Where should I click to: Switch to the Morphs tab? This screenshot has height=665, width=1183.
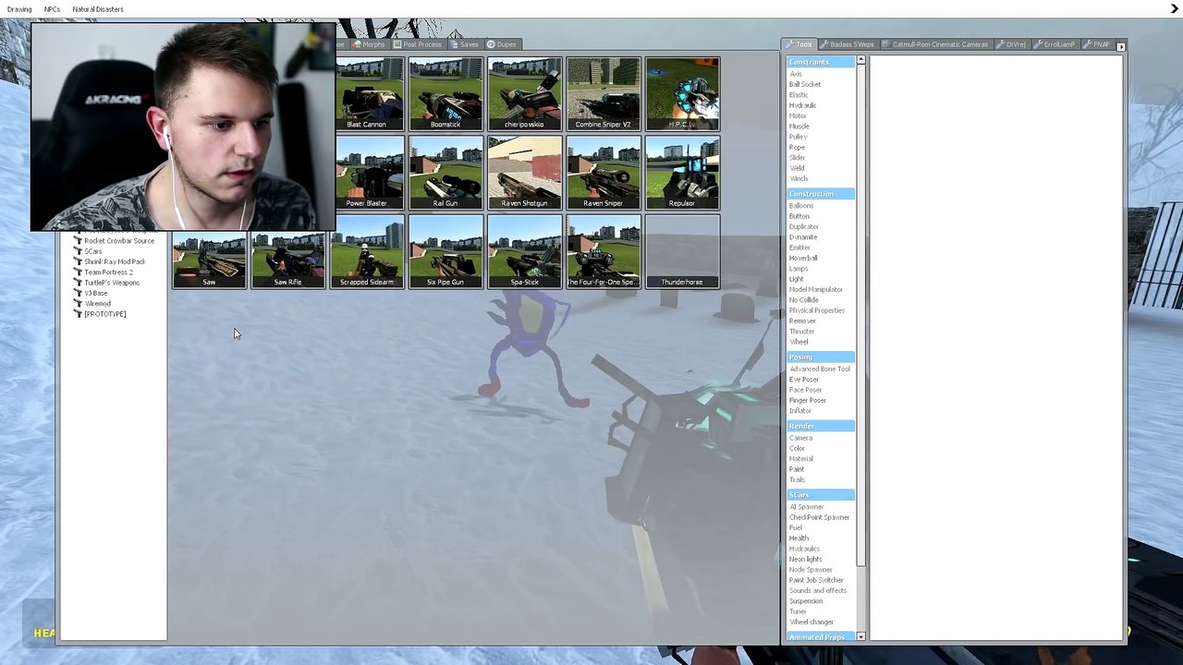[x=369, y=44]
